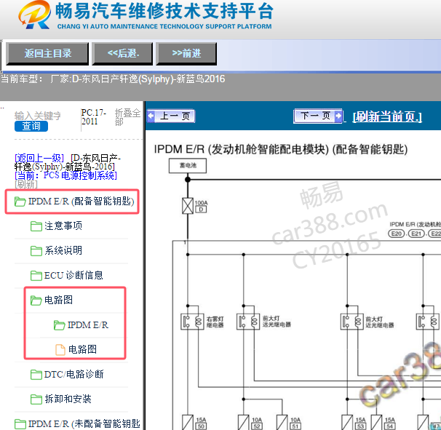Screen dimensions: 441x430
Task: Click open-folder icon beside IPDM E/R subfolder
Action: click(60, 325)
